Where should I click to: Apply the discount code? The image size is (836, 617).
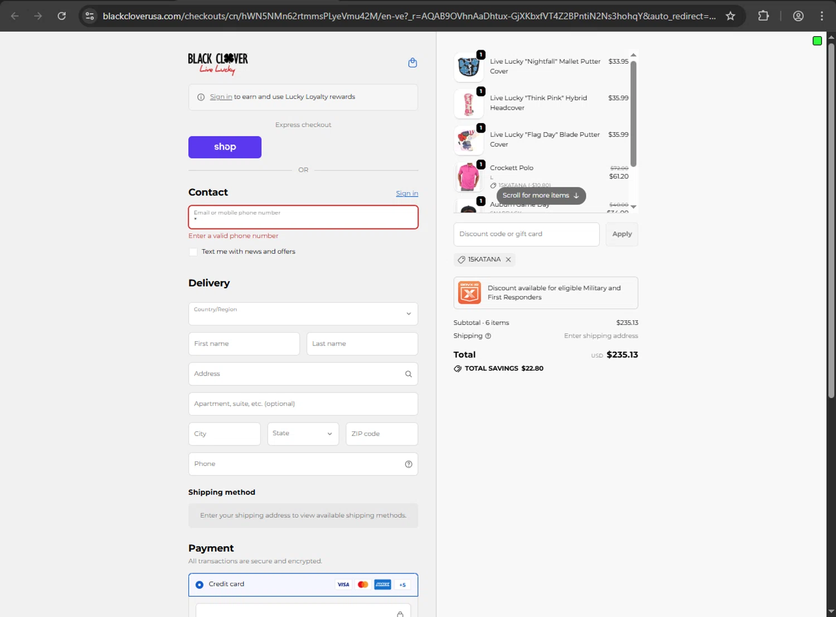(622, 234)
